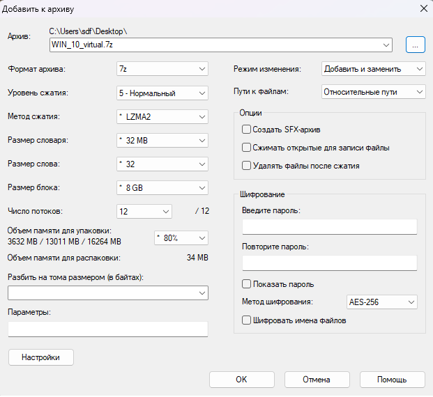The image size is (433, 397).
Task: Expand 'Метод шифрования' AES-256 dropdown
Action: pos(381,302)
